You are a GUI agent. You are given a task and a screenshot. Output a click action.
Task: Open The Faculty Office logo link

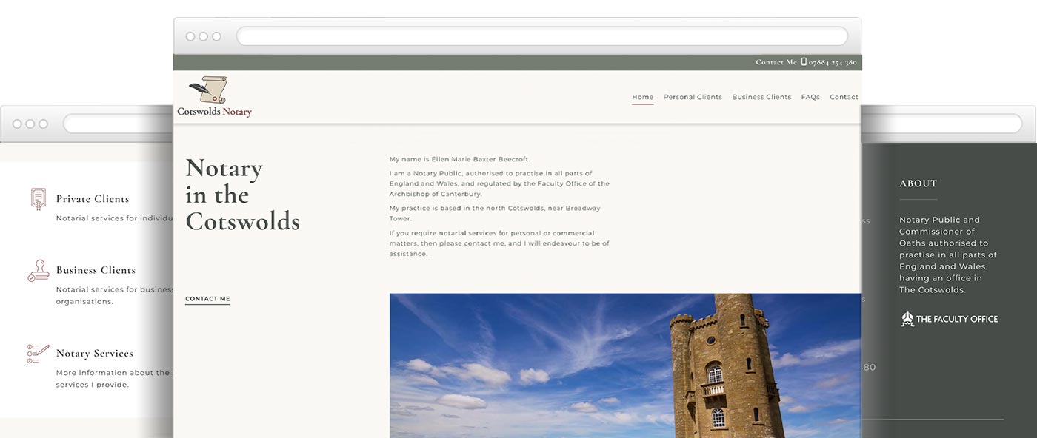[x=950, y=318]
